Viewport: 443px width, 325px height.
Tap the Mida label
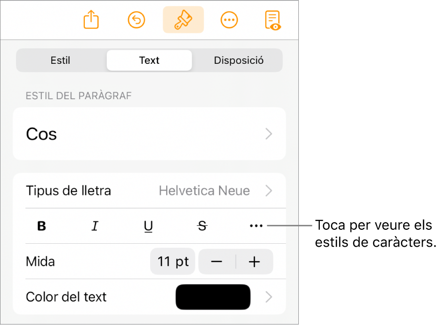pos(40,262)
